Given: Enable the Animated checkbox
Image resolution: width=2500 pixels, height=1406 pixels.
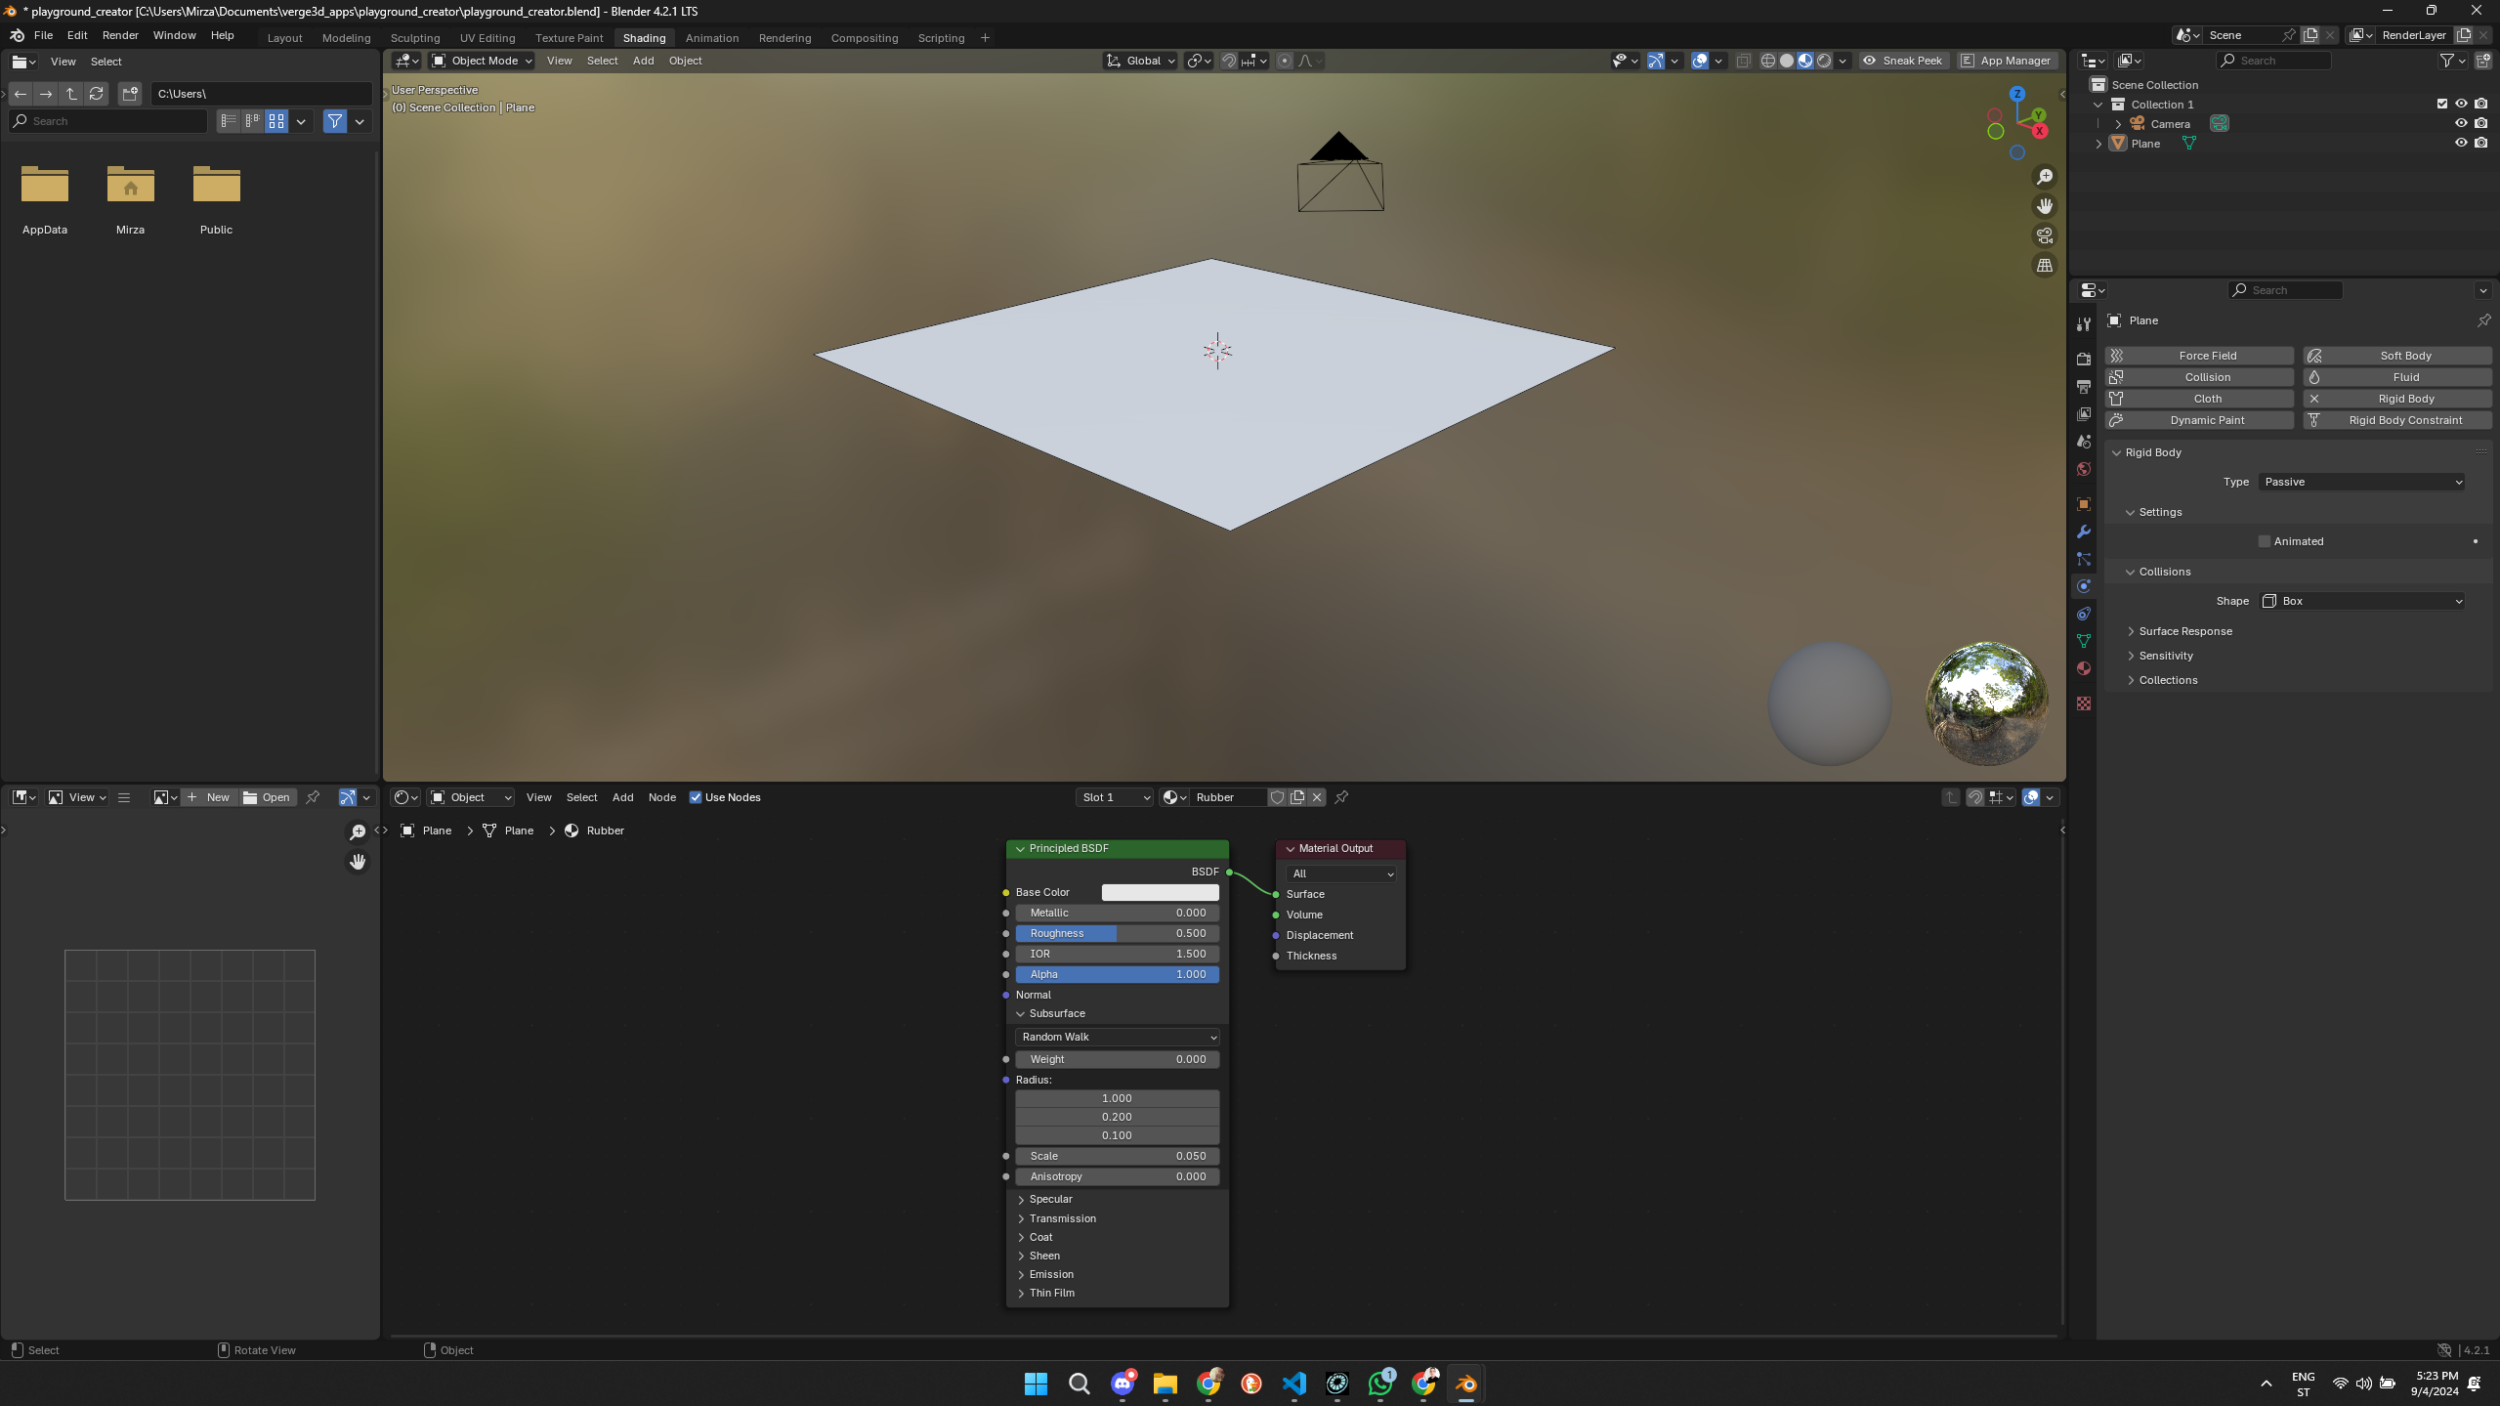Looking at the screenshot, I should (x=2265, y=541).
